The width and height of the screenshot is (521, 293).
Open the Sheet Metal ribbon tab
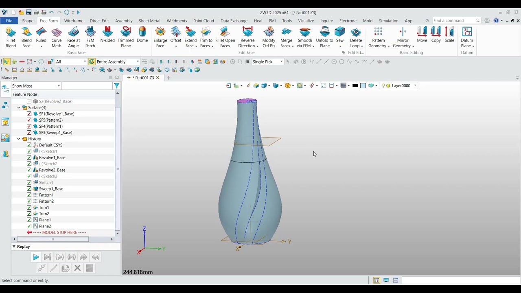point(149,21)
